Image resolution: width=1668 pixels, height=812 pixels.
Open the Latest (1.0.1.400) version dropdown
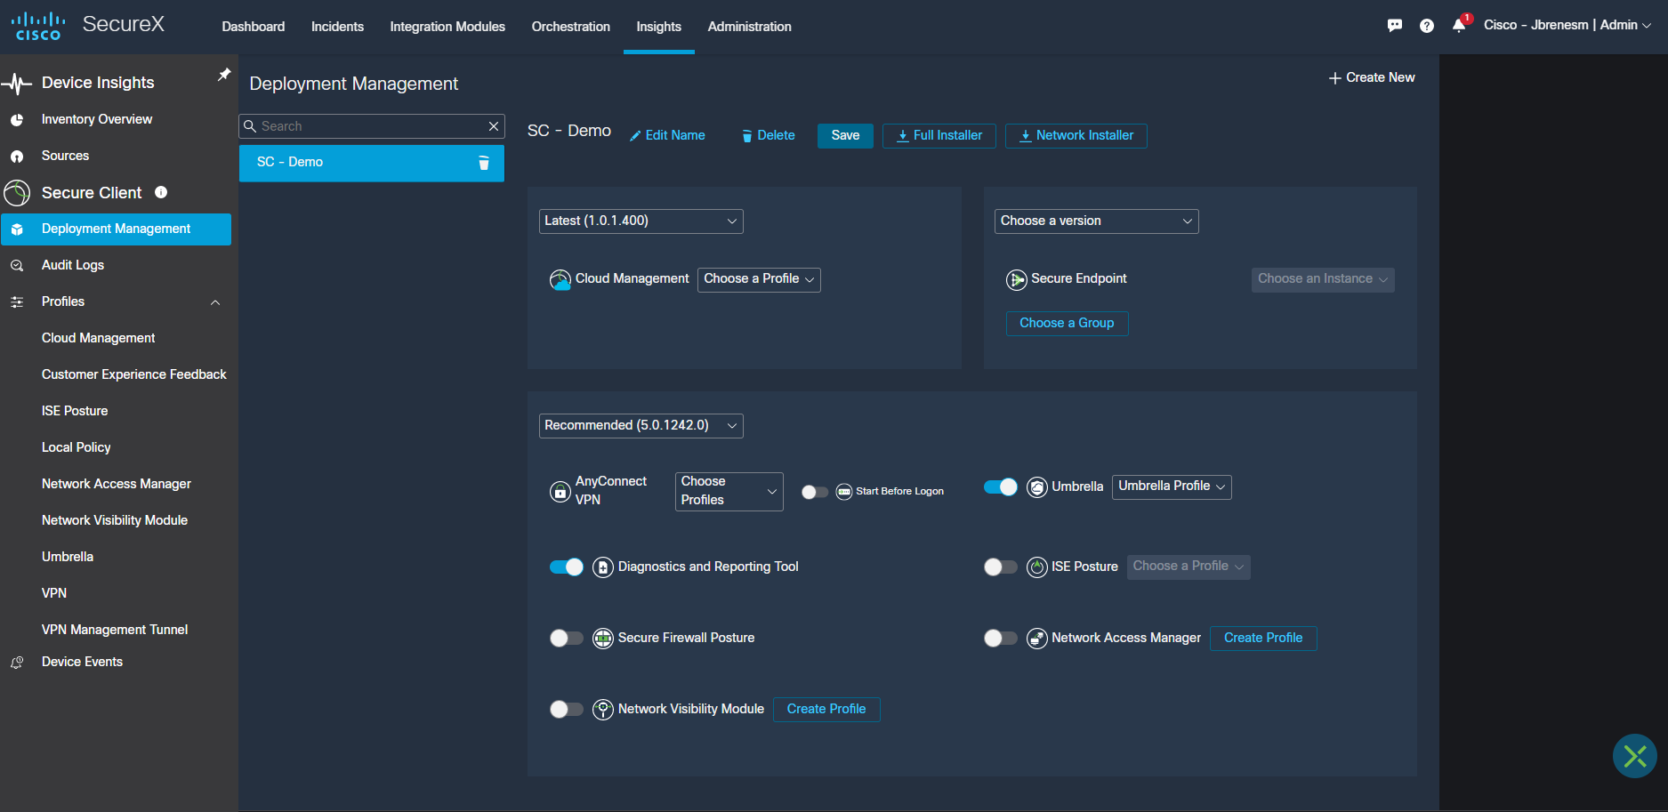[641, 221]
